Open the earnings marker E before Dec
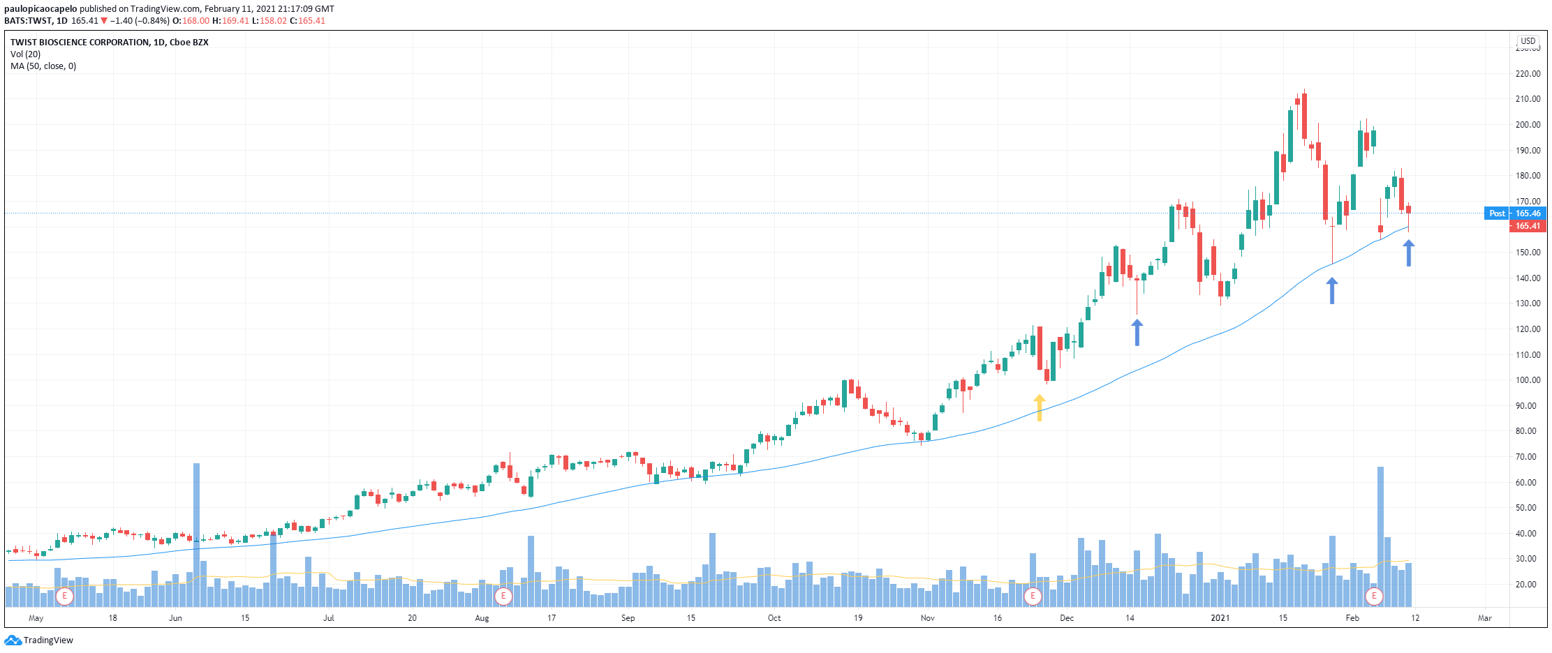This screenshot has width=1552, height=653. [x=1033, y=596]
